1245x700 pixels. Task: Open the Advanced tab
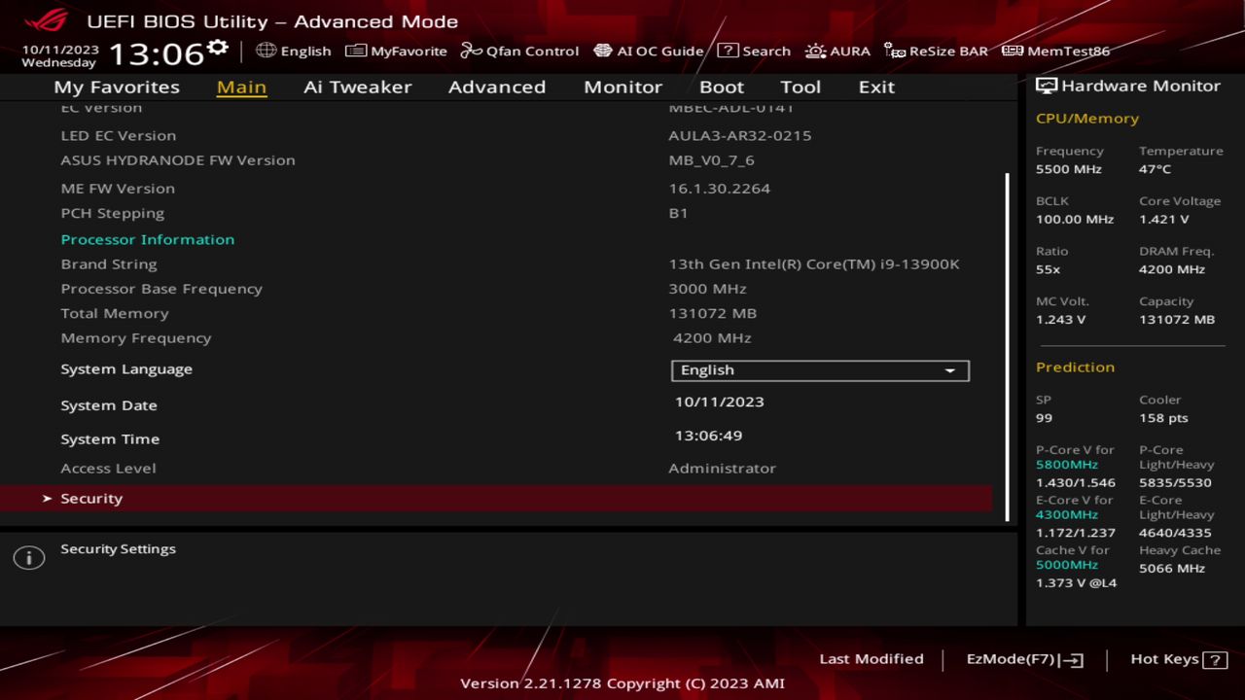coord(496,87)
